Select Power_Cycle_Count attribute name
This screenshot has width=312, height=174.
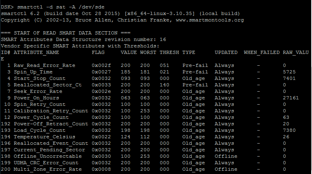[x=41, y=118]
